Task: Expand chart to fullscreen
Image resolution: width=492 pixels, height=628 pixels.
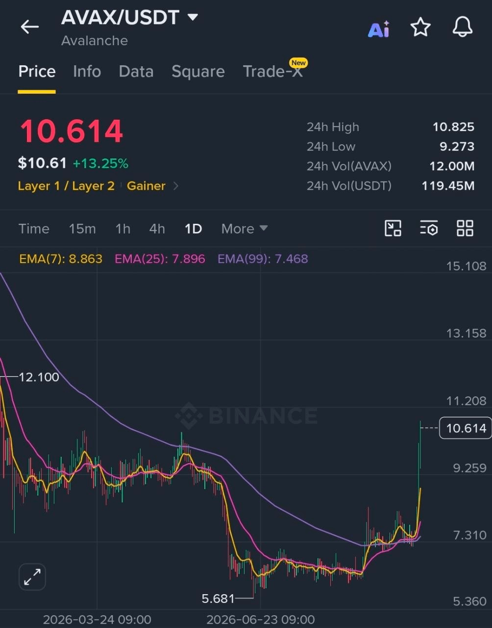Action: pos(32,576)
